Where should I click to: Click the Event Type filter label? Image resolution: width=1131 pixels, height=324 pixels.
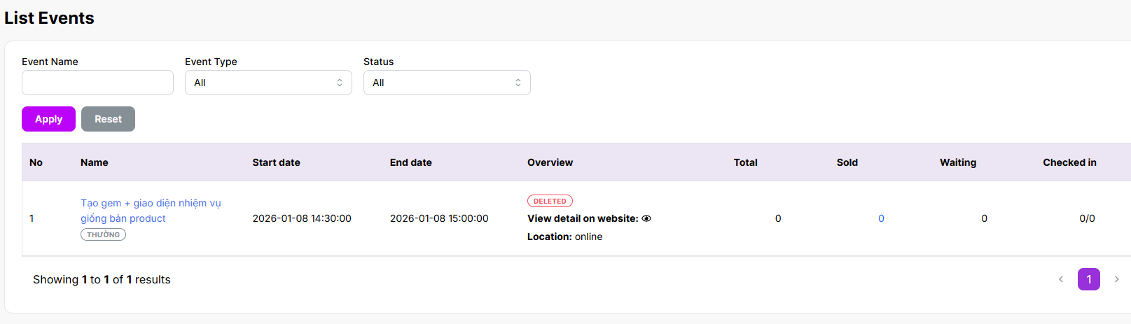[x=211, y=62]
